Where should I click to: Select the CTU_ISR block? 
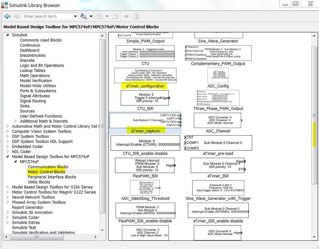[x=145, y=98]
